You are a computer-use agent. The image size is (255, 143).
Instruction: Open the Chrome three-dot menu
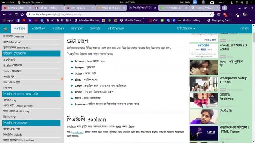pyautogui.click(x=251, y=14)
